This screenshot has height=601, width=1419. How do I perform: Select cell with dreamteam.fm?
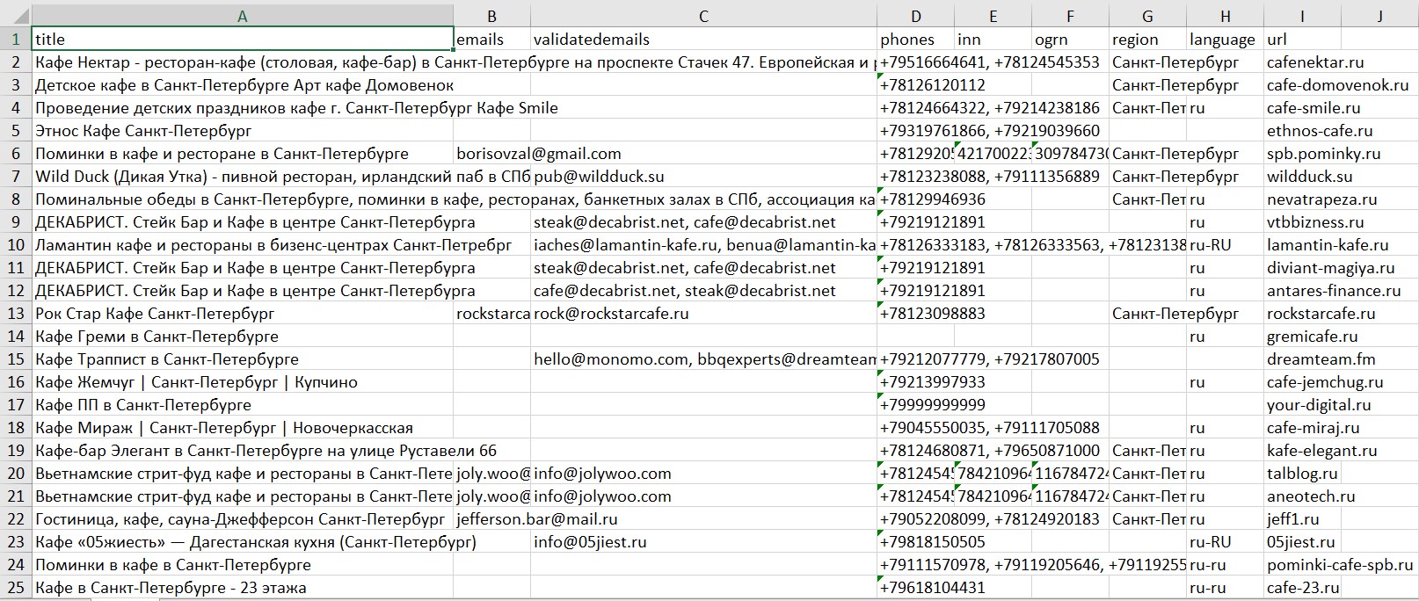pyautogui.click(x=1302, y=358)
